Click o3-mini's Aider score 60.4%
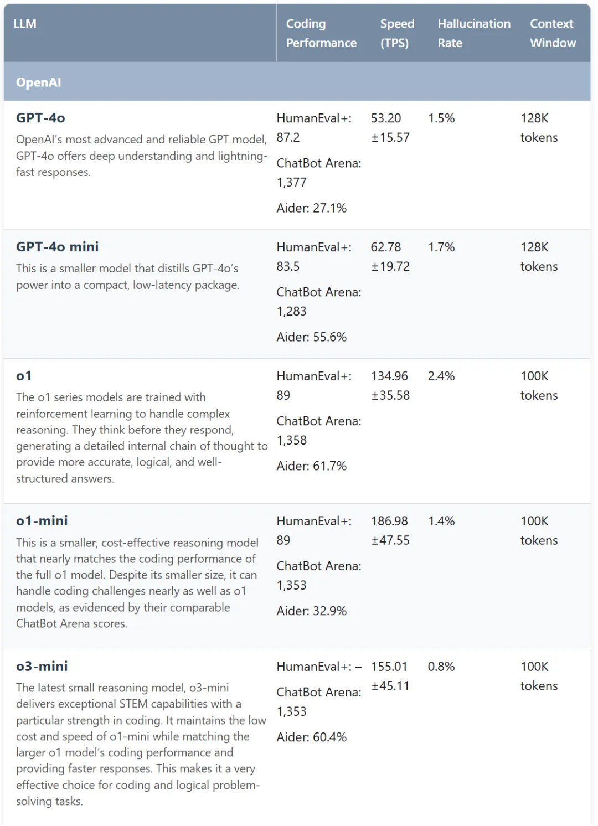The width and height of the screenshot is (598, 826). (312, 737)
